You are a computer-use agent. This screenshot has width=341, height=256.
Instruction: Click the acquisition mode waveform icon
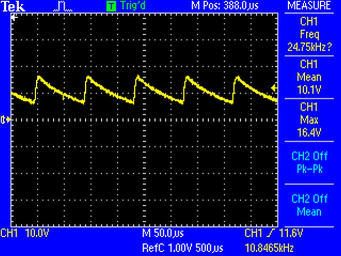pos(63,6)
